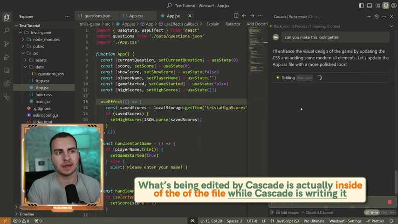
Task: Open the Claude 3.5 Sonnet model selector
Action: [x=317, y=212]
